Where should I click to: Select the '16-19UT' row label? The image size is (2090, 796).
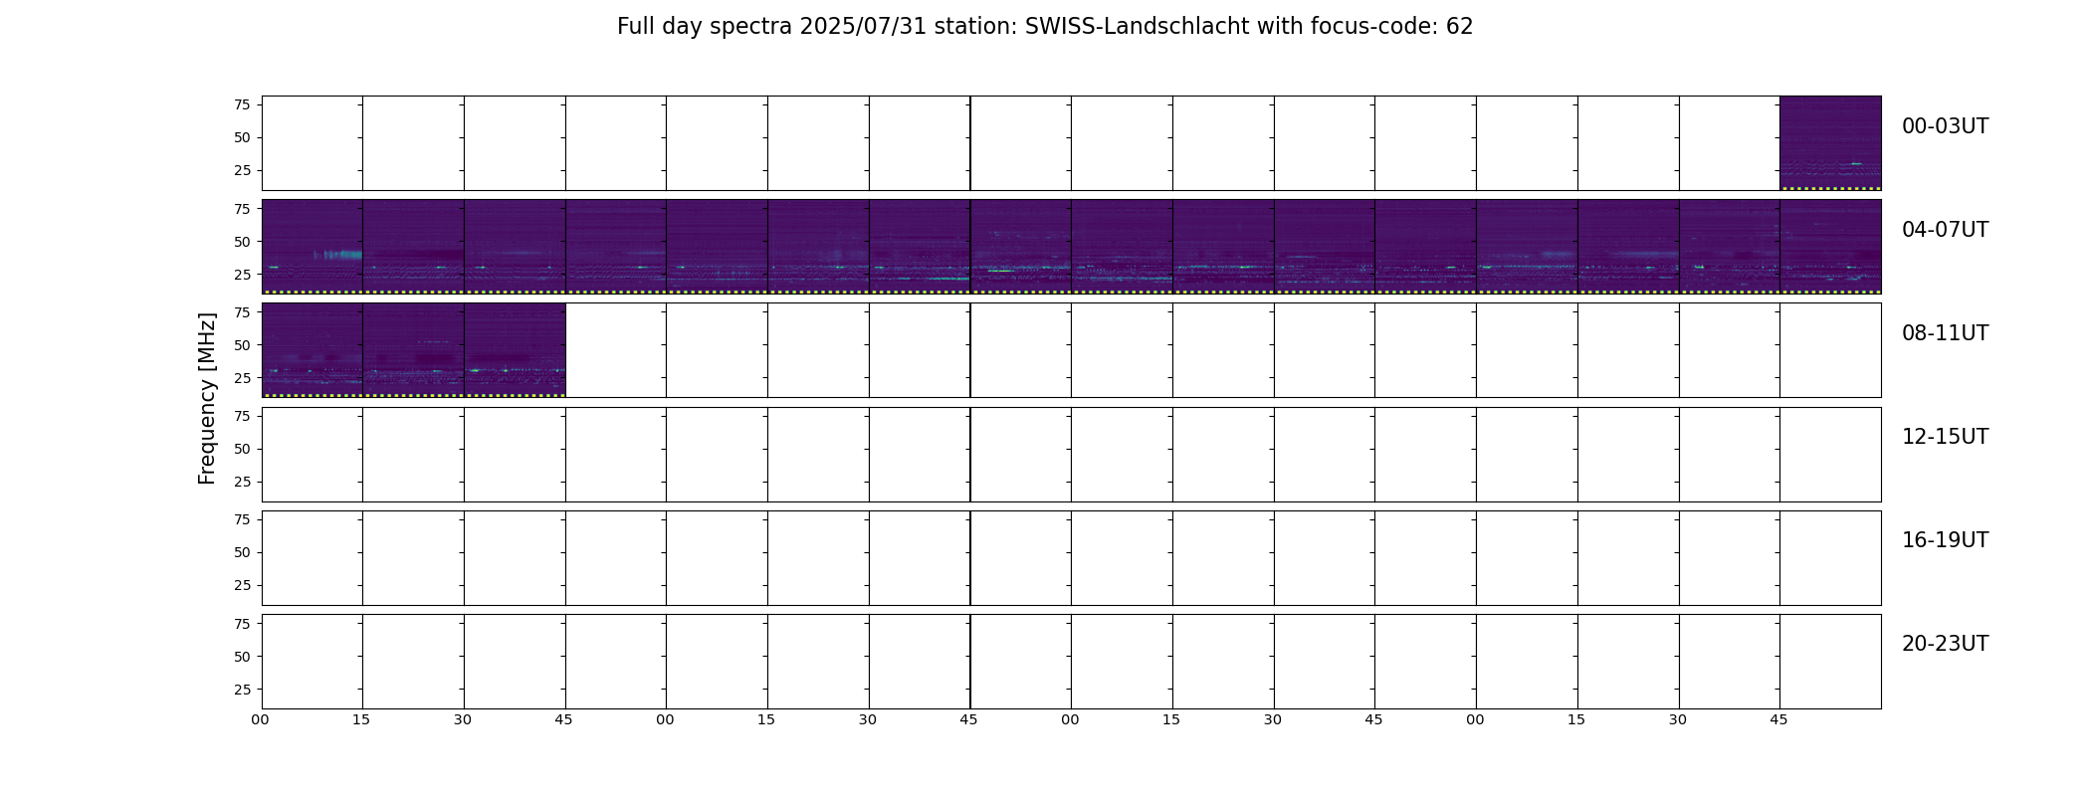pos(1945,540)
